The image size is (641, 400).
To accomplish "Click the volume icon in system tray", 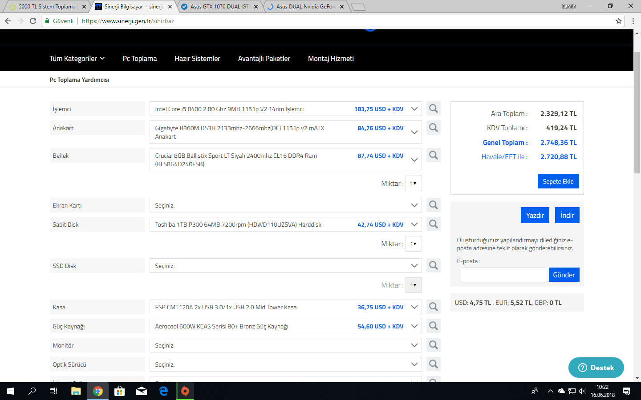I will [x=582, y=391].
